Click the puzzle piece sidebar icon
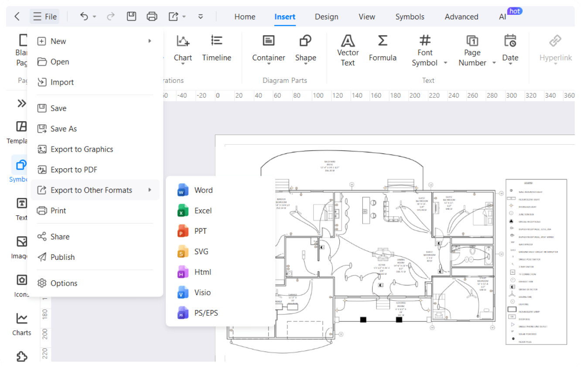 pos(21,356)
